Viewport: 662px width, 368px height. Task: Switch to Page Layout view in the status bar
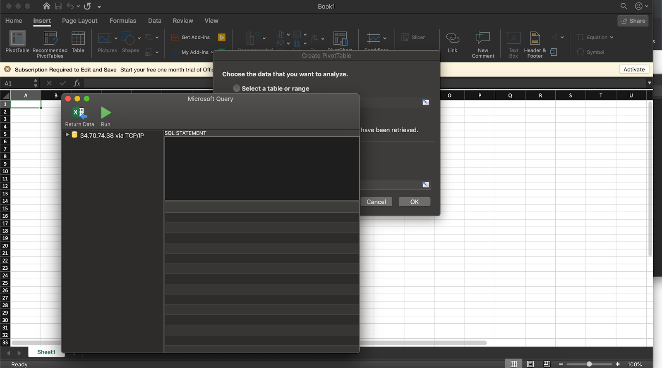530,364
